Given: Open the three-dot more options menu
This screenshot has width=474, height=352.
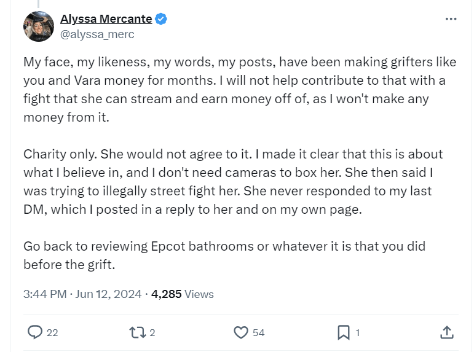Looking at the screenshot, I should coord(451,19).
